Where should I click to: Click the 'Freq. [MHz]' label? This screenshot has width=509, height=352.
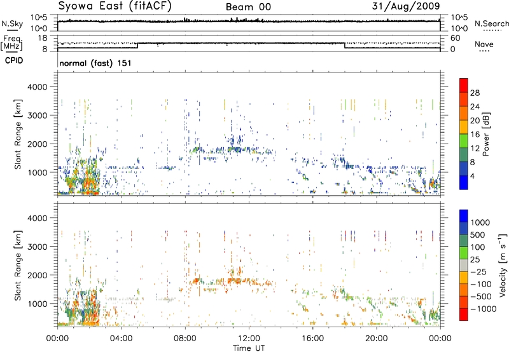point(11,43)
